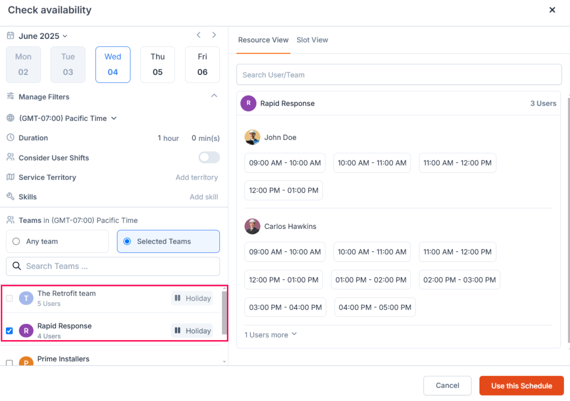Click the pause icon on Retrofit team Holiday
This screenshot has width=570, height=401.
click(177, 298)
